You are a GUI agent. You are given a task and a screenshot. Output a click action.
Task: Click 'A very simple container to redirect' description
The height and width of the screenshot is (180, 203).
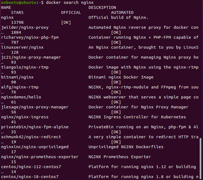[x=132, y=137]
